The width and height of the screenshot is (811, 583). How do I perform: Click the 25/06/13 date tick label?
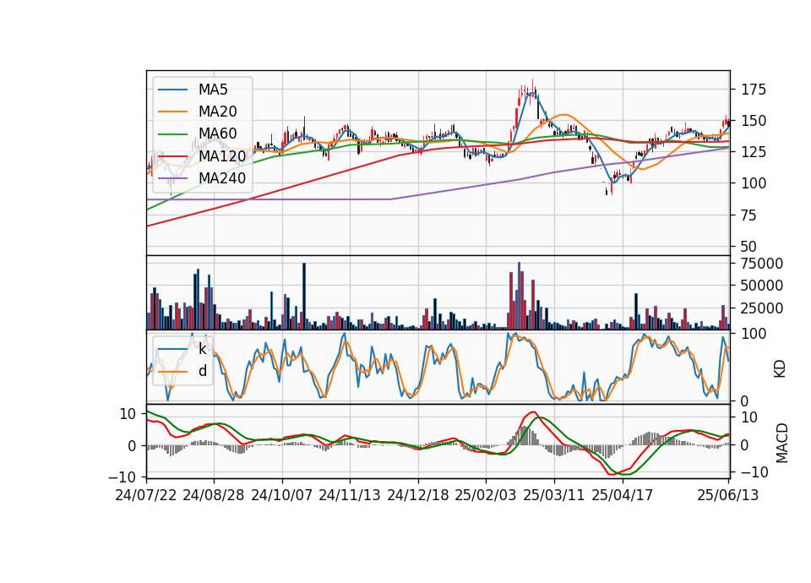pos(728,495)
